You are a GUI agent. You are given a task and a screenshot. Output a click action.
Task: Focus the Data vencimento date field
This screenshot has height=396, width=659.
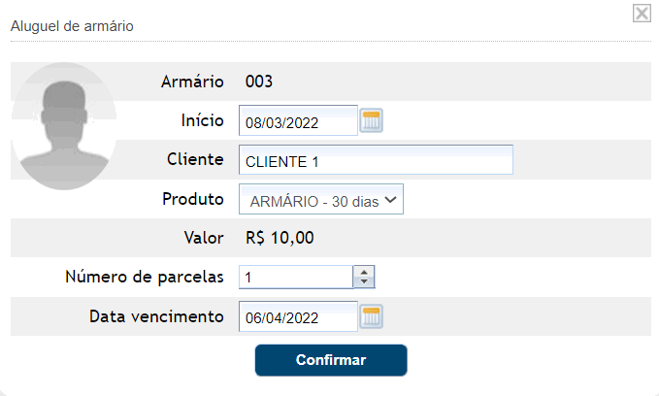298,316
